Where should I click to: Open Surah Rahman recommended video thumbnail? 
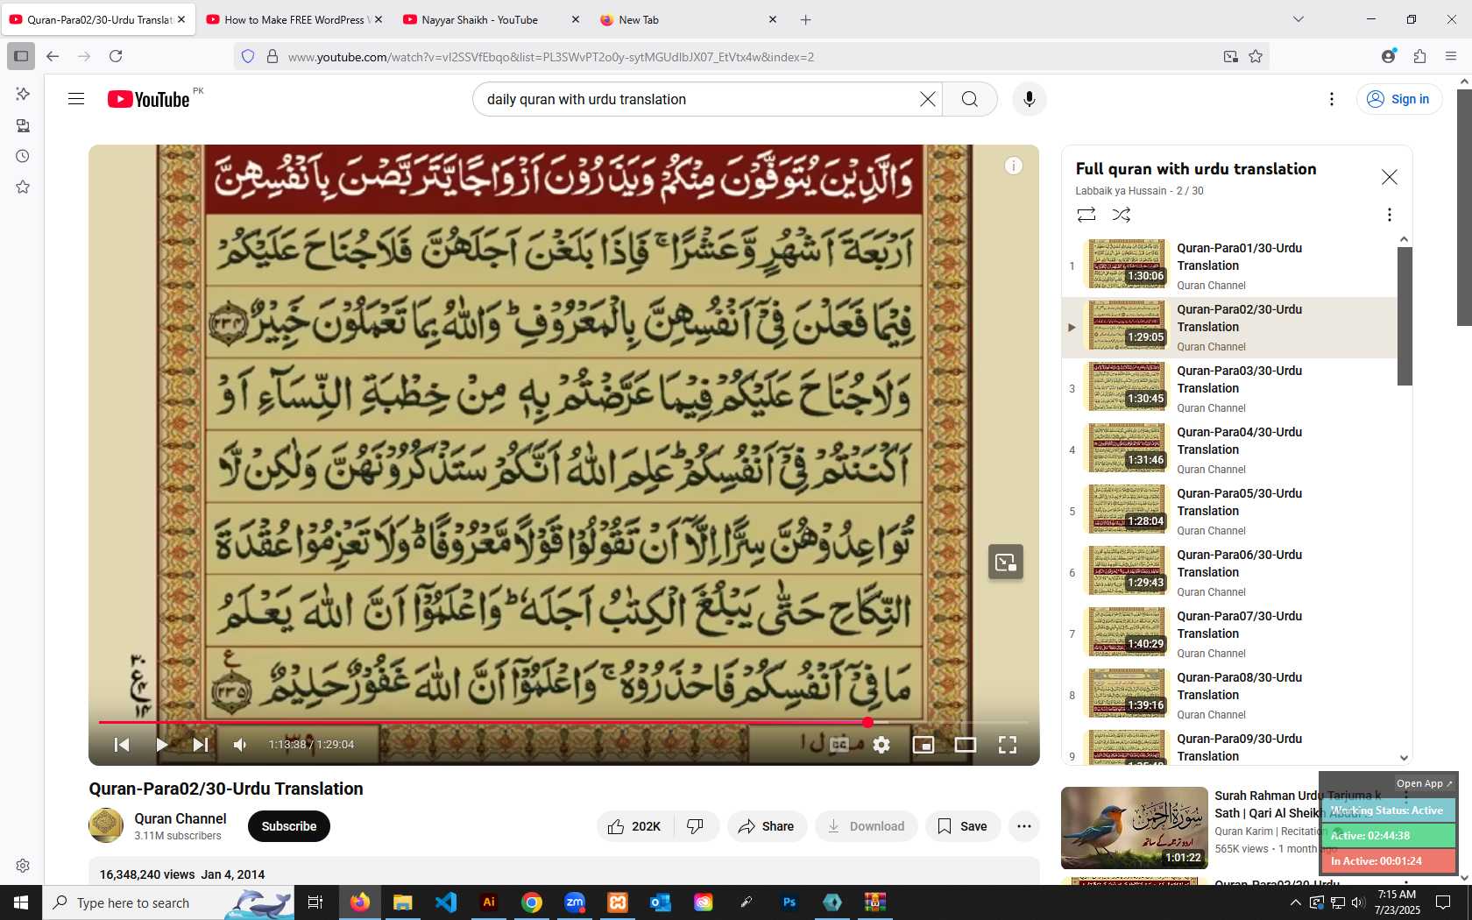[1135, 828]
